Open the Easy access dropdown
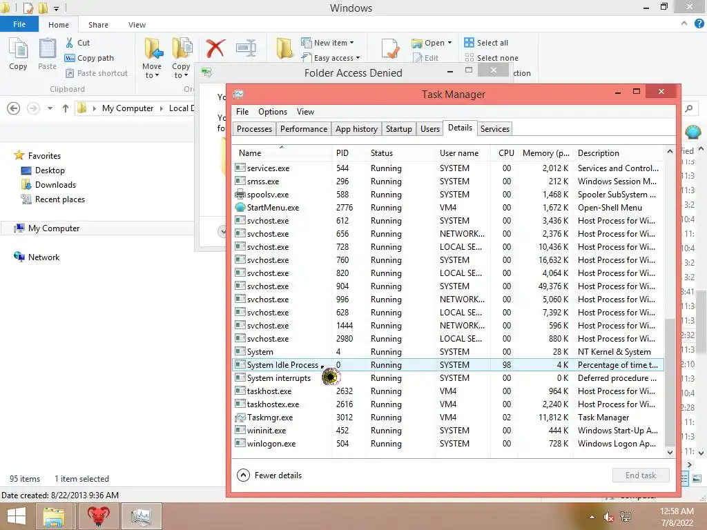 pyautogui.click(x=331, y=58)
